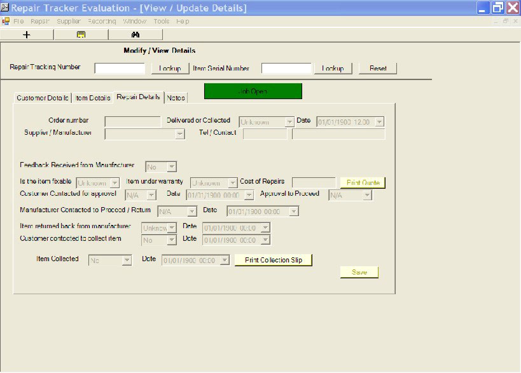521x373 pixels.
Task: Click the list view toolbar icon
Action: pos(81,34)
